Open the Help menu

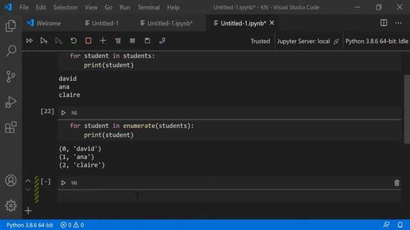point(173,7)
